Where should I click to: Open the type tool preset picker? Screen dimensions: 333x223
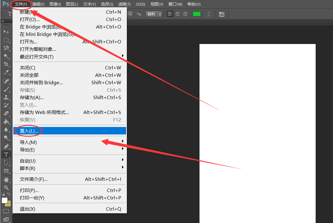click(x=10, y=14)
